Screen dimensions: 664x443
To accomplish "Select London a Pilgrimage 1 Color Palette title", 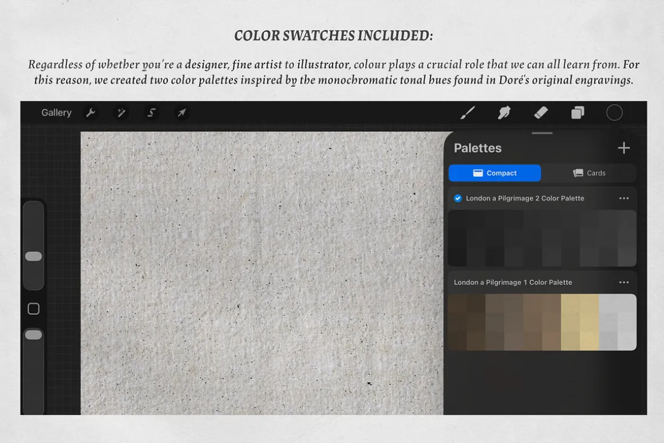I will pyautogui.click(x=513, y=283).
